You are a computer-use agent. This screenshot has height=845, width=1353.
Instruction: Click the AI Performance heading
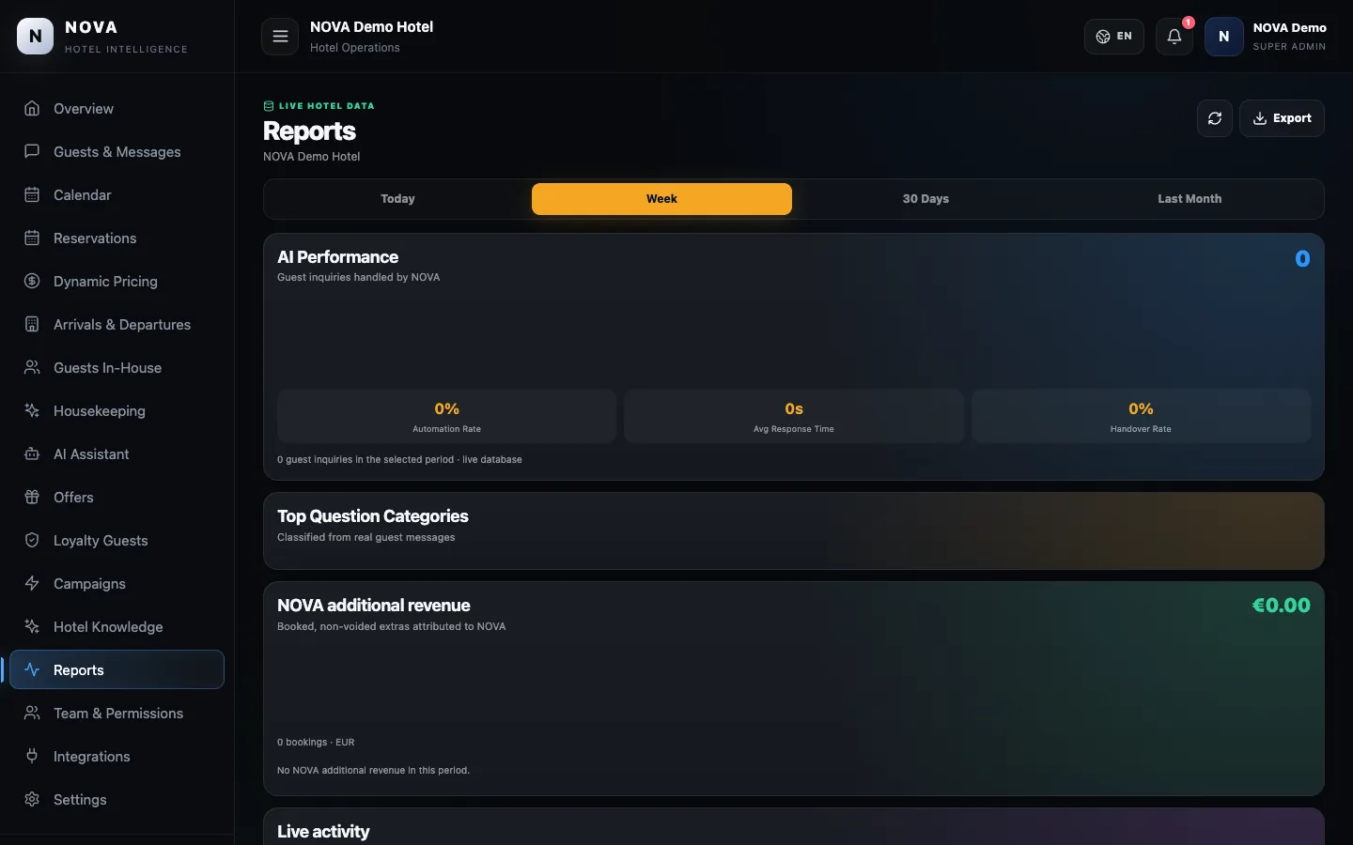(x=337, y=257)
